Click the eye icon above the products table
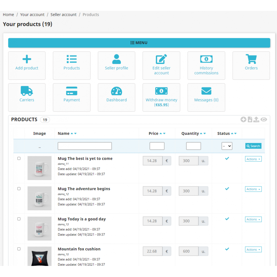The width and height of the screenshot is (277, 277). click(x=264, y=119)
